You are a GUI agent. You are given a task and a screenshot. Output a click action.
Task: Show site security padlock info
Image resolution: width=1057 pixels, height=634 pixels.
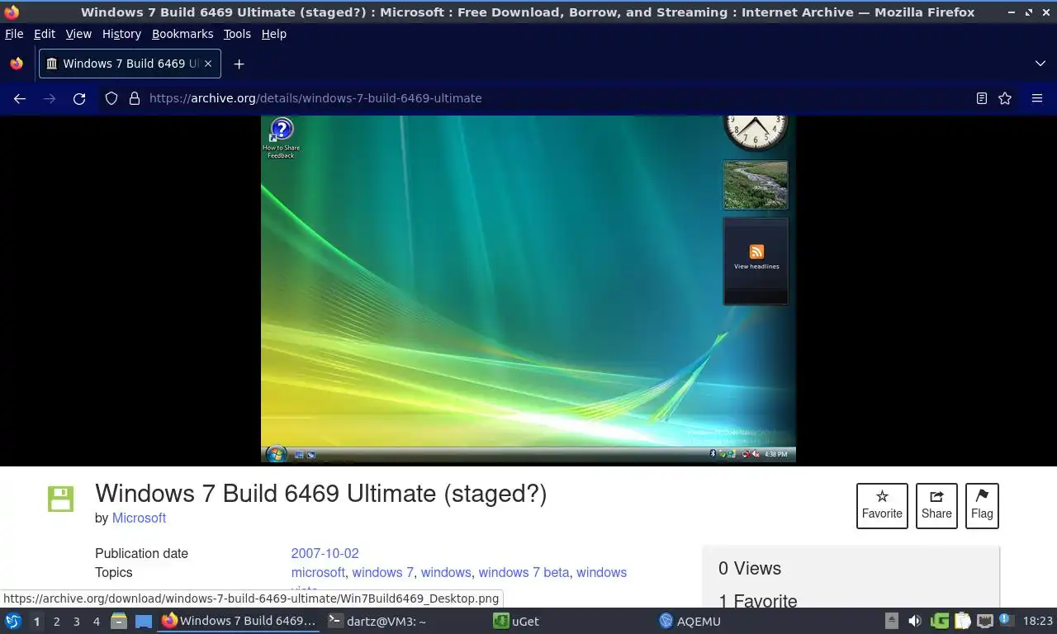pos(135,98)
